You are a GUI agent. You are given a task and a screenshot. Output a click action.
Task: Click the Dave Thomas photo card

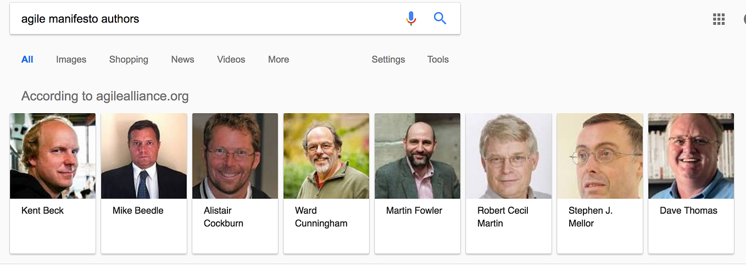(691, 183)
